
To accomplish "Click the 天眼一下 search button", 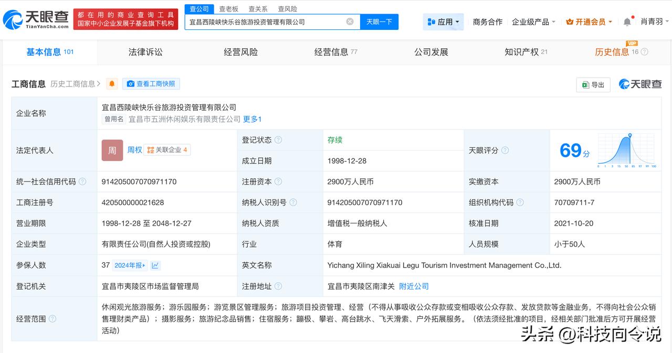I will (x=379, y=22).
